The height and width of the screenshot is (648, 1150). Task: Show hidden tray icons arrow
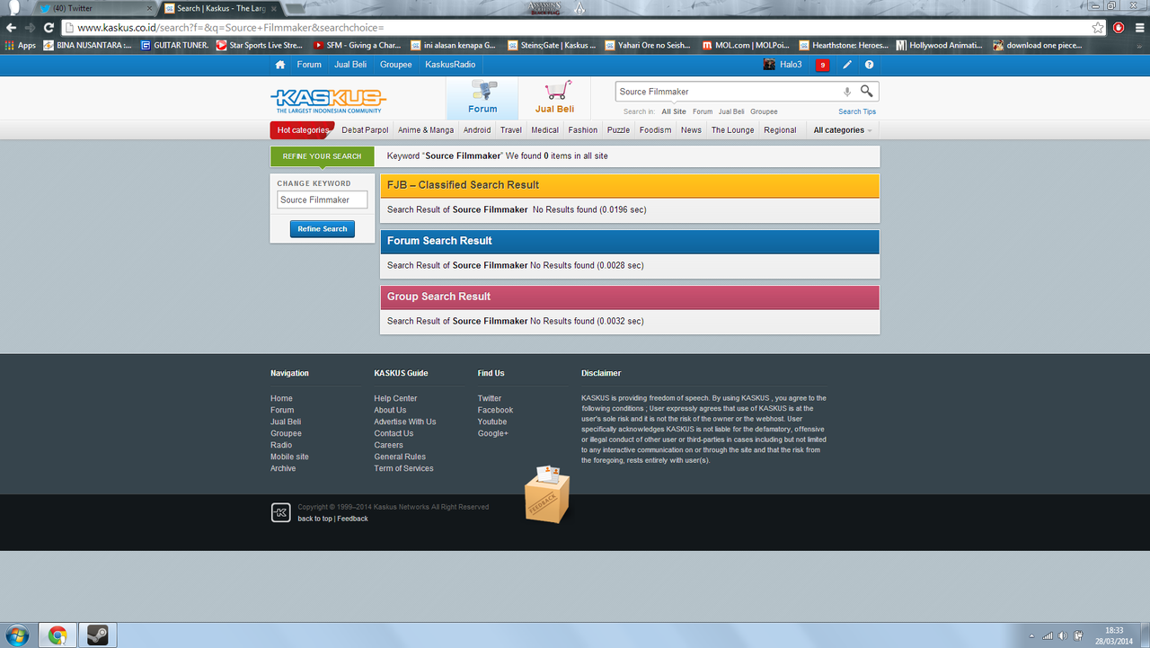[x=1031, y=635]
